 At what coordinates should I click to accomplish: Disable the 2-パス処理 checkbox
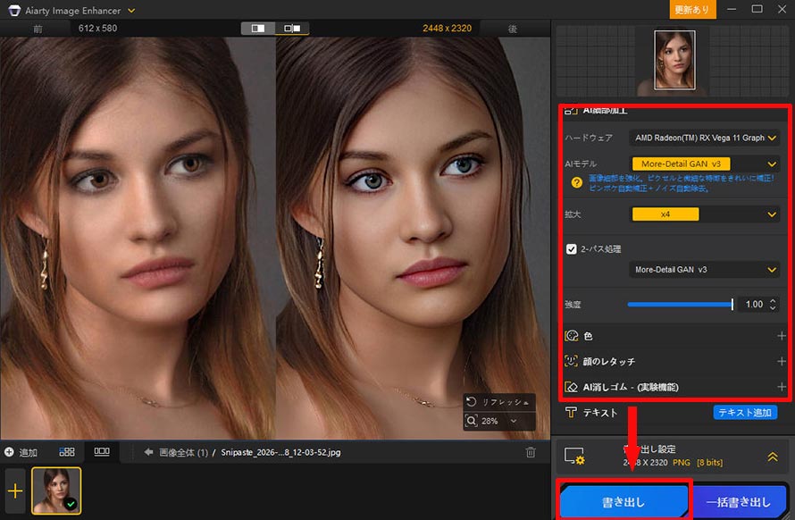571,248
